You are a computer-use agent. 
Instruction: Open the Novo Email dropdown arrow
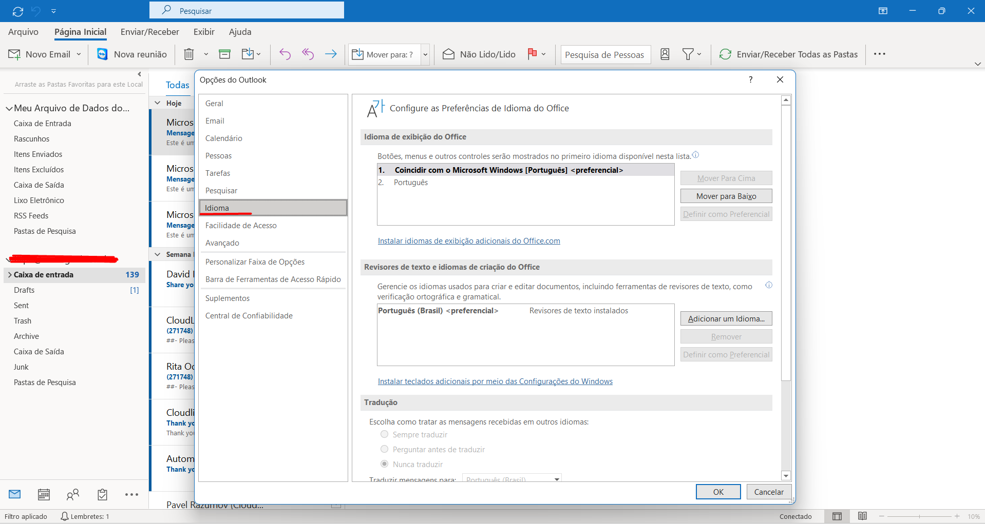coord(79,54)
